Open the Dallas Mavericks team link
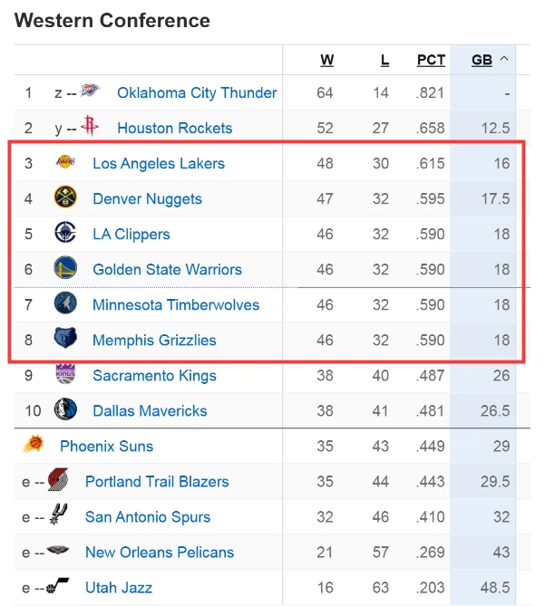This screenshot has width=545, height=606. tap(150, 411)
